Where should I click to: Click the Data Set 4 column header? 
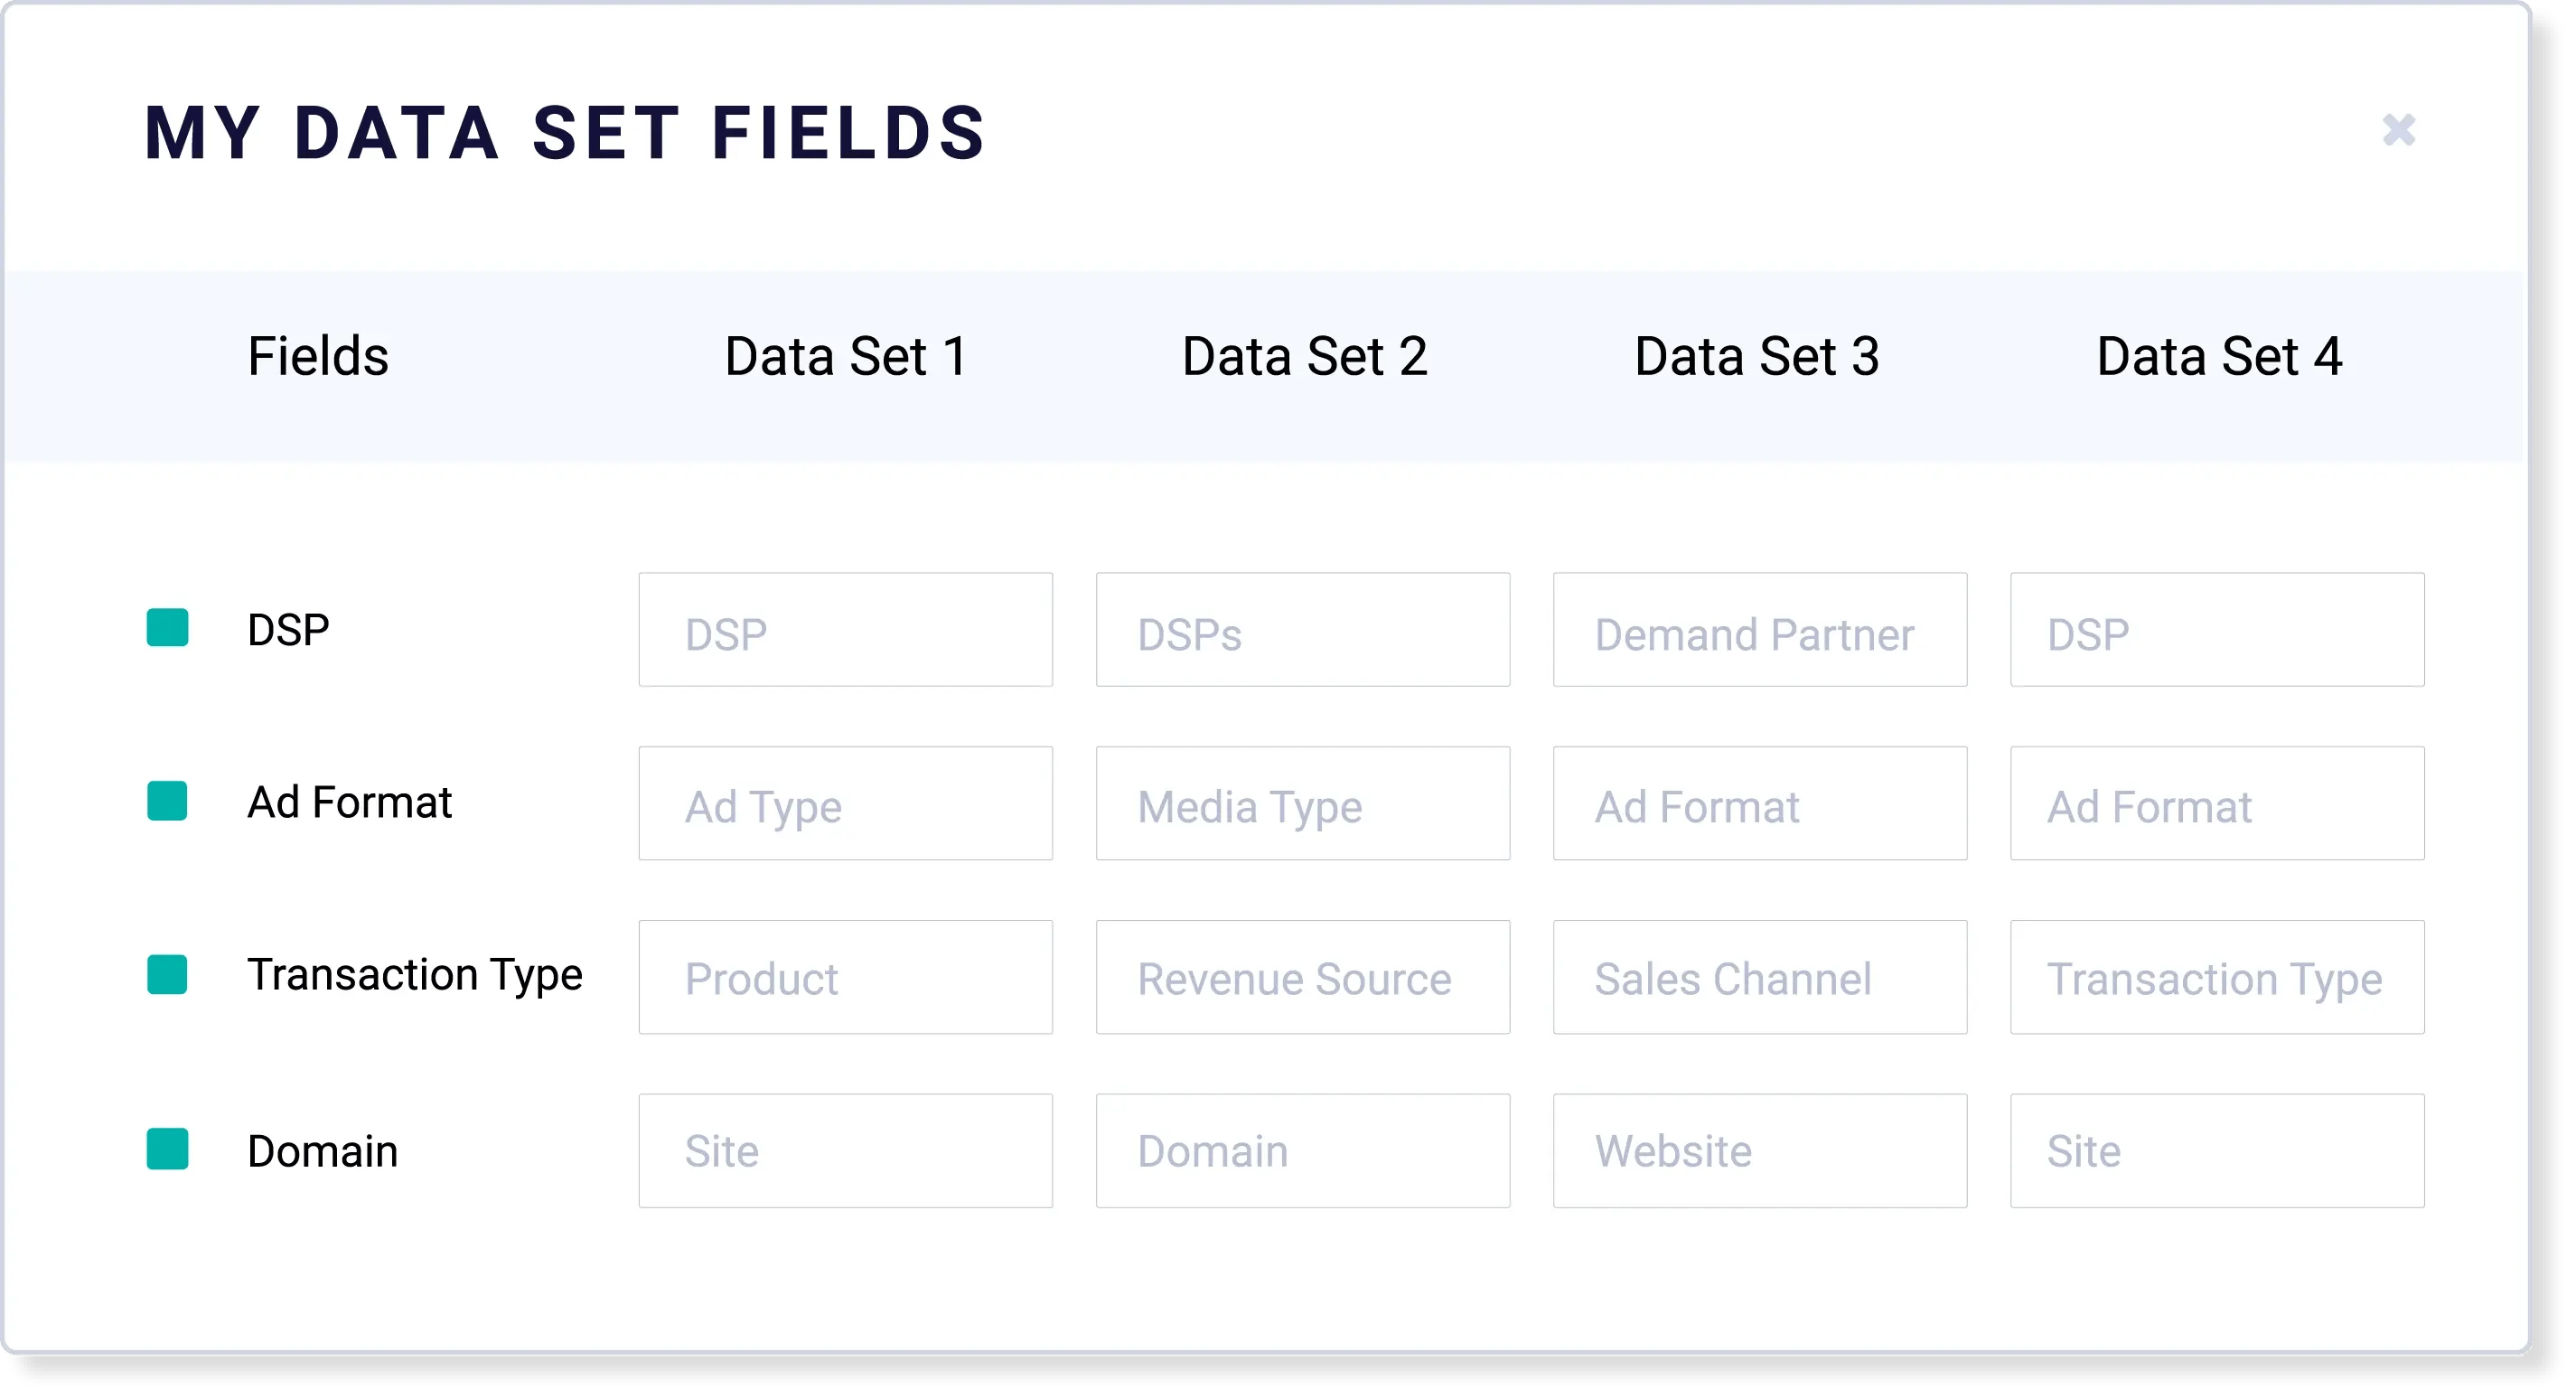click(x=2219, y=357)
